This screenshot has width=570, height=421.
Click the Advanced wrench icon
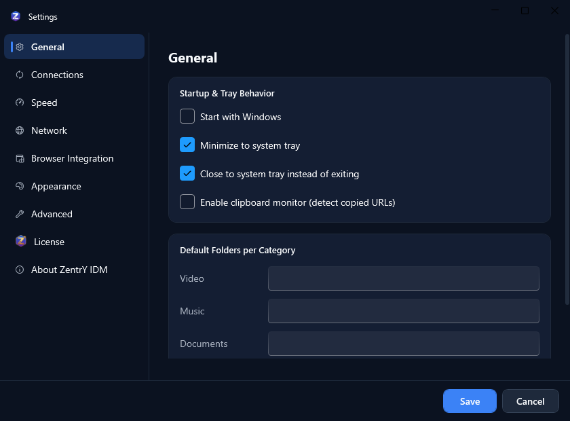pos(20,214)
